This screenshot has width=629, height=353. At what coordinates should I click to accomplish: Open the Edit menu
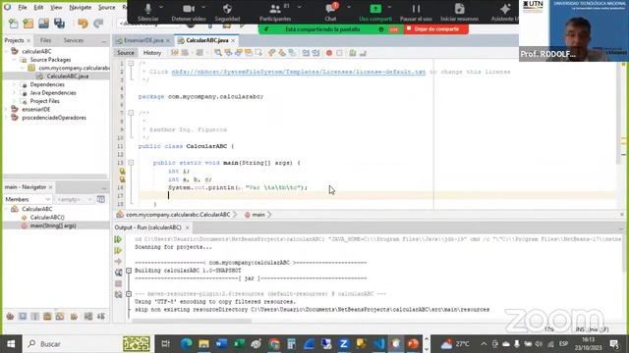[x=38, y=7]
